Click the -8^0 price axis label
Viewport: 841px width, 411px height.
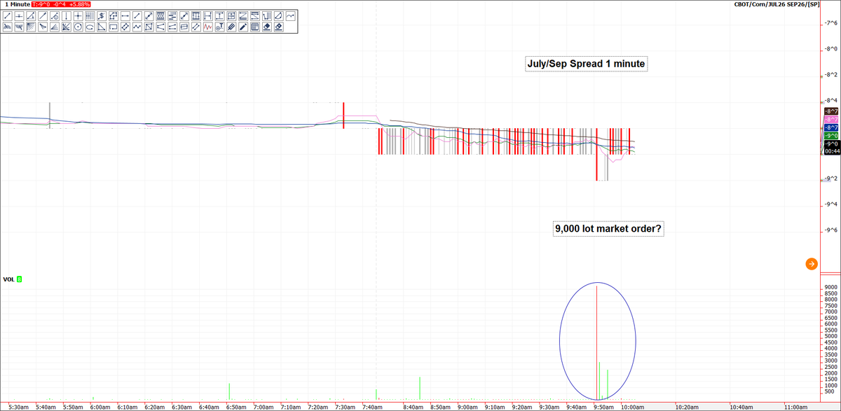pyautogui.click(x=831, y=49)
